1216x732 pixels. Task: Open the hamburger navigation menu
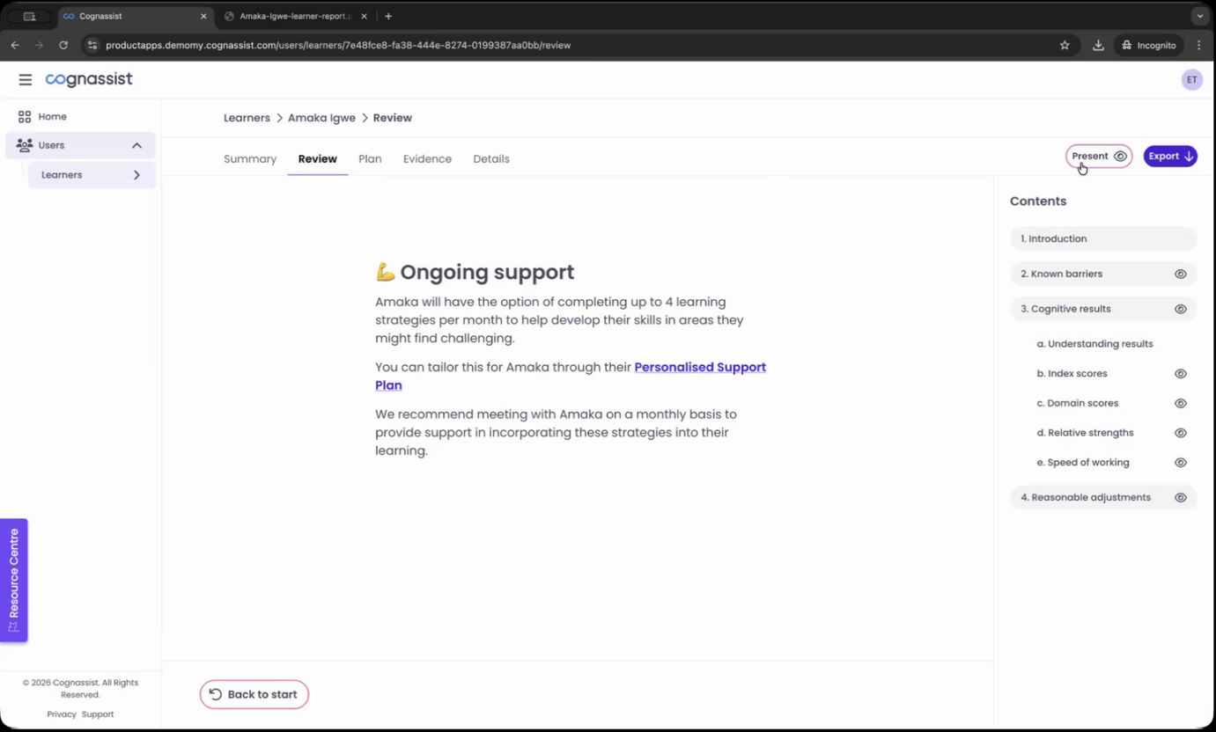25,79
